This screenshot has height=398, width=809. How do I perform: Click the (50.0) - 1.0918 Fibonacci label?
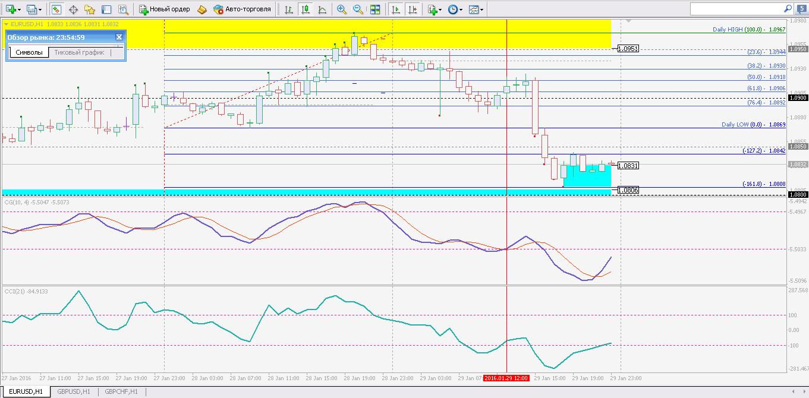(766, 77)
